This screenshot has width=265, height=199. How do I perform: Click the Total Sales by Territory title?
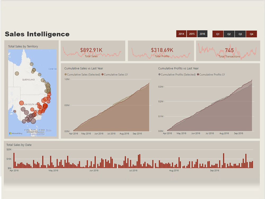pos(23,46)
